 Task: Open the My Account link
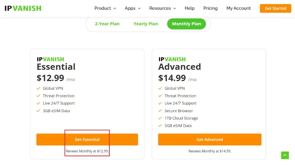click(238, 8)
